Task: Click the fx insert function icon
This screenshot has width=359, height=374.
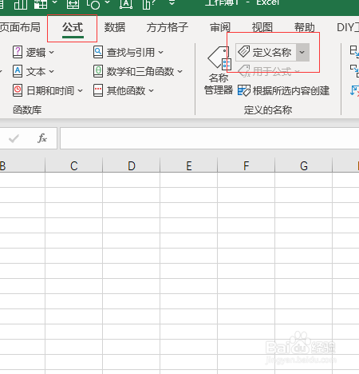Action: (x=42, y=138)
